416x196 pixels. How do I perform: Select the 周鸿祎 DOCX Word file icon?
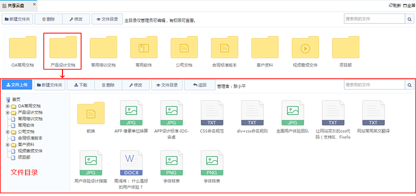tap(132, 163)
